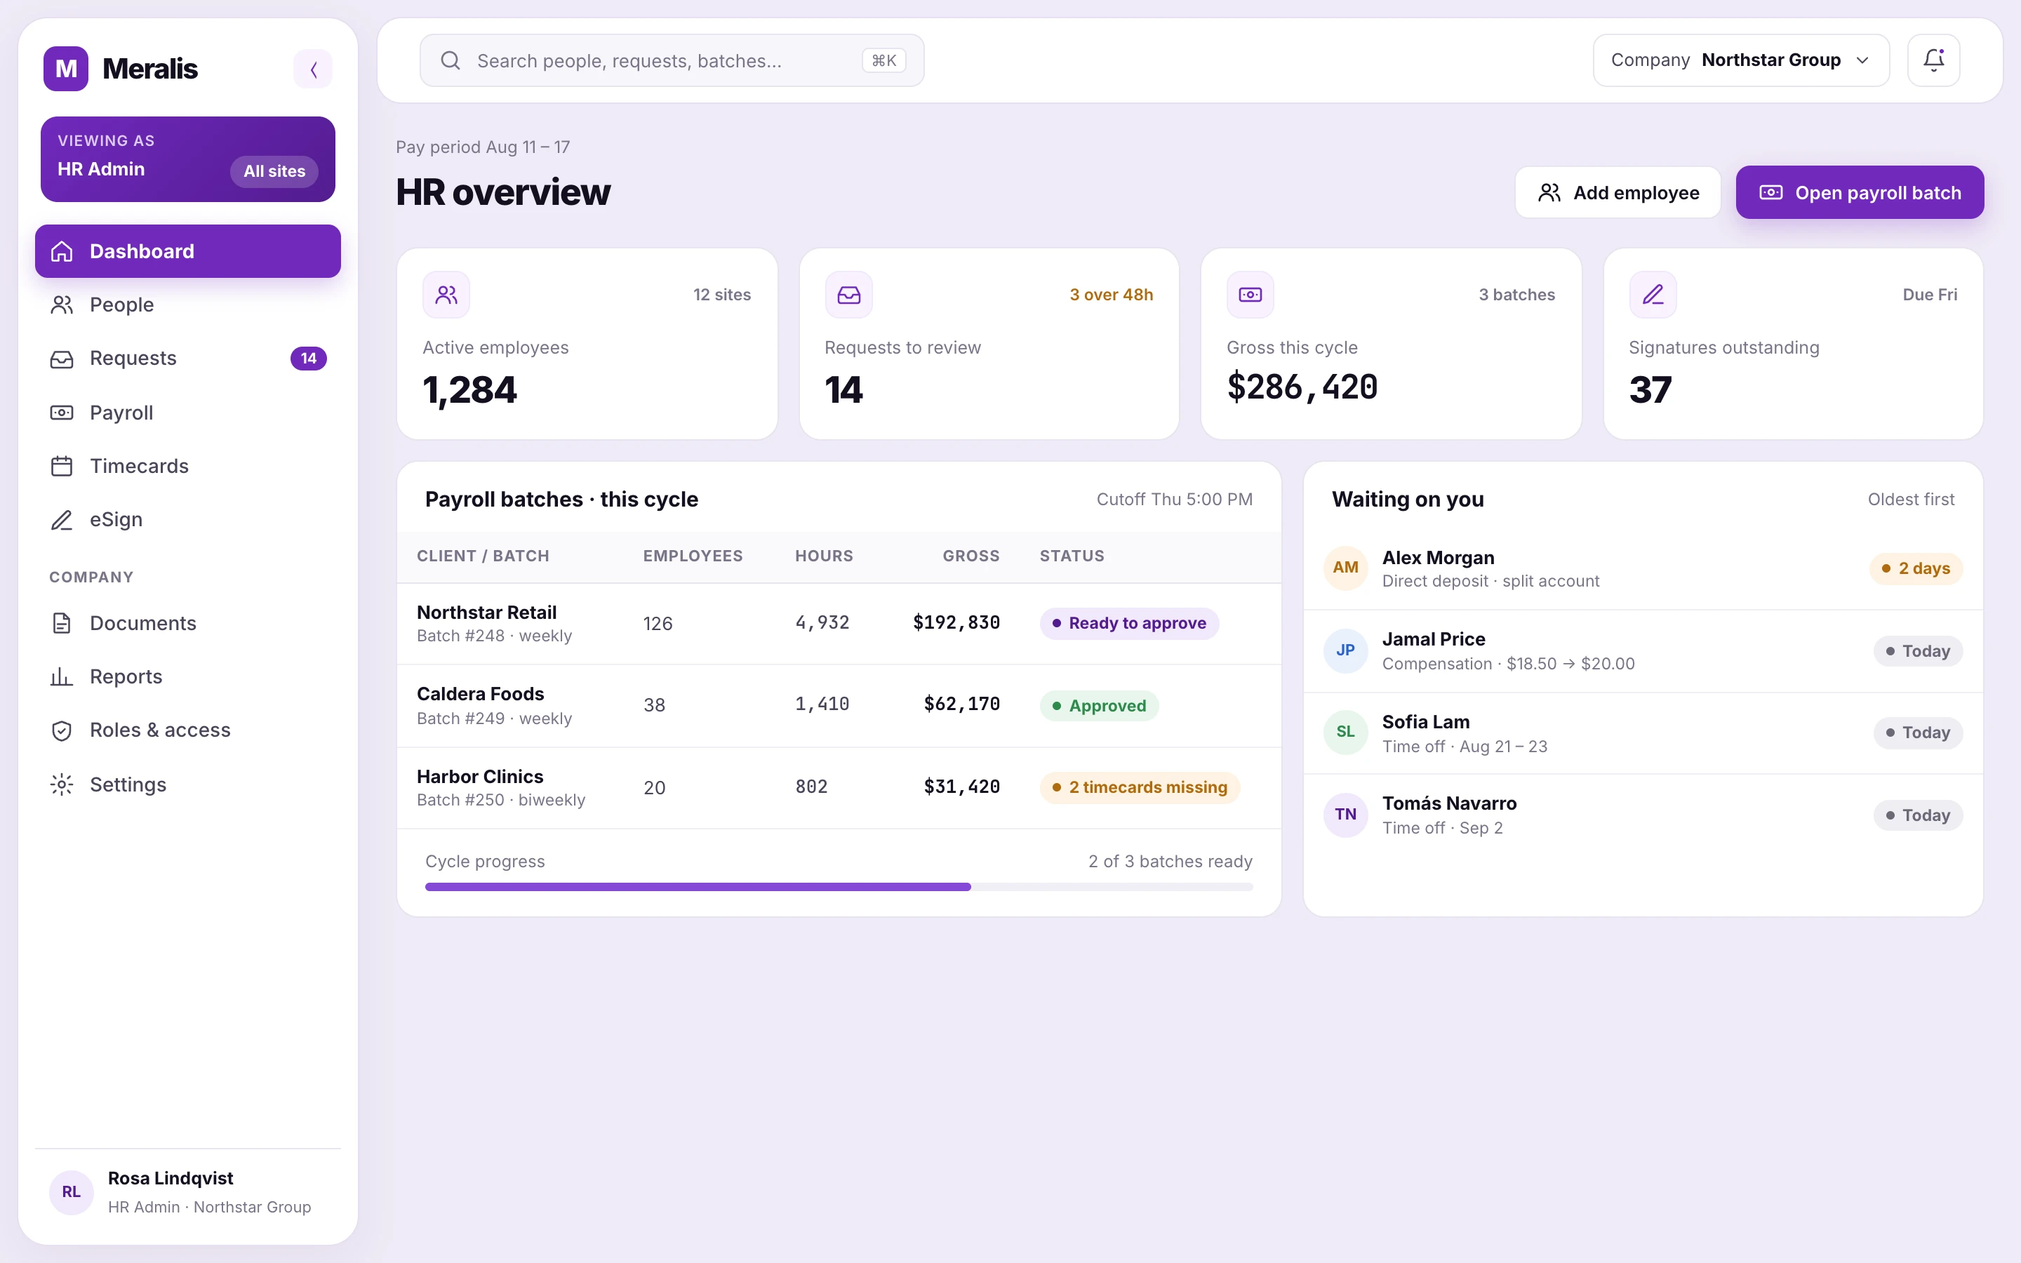Open the Company Northstar Group dropdown

[x=1740, y=60]
